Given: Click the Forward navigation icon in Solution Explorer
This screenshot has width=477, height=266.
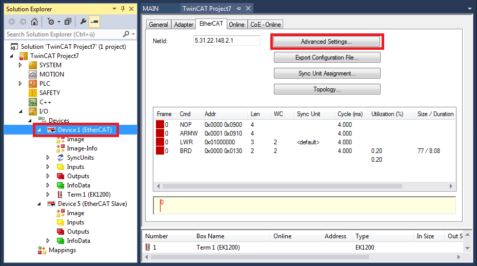Looking at the screenshot, I should point(23,22).
